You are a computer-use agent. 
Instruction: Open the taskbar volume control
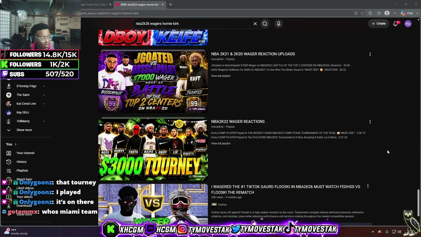tap(399, 232)
